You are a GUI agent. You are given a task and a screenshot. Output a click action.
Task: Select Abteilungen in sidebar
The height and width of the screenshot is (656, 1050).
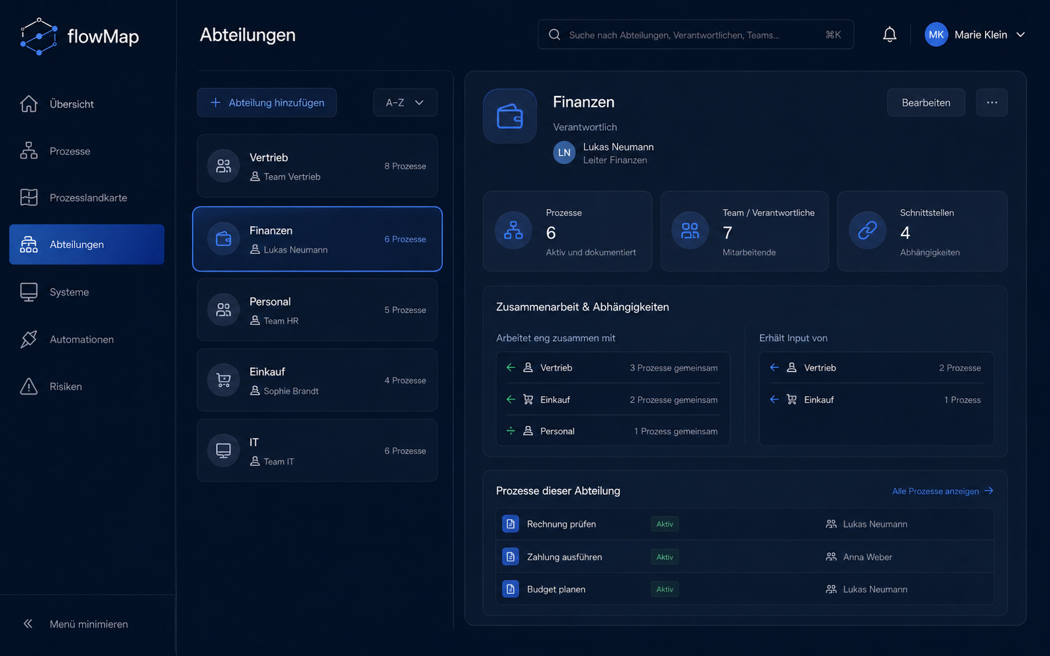(x=87, y=244)
